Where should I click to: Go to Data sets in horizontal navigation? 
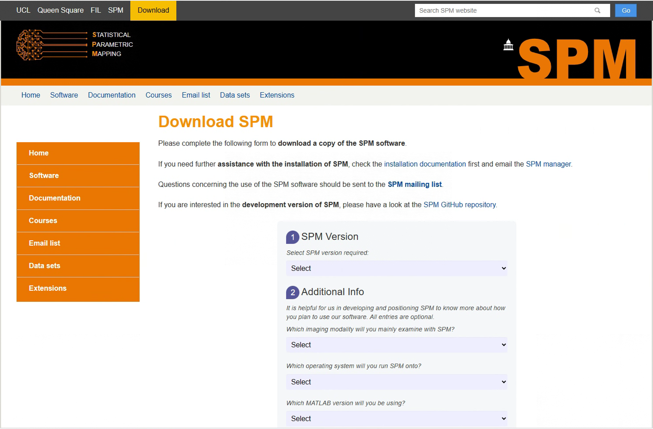(x=235, y=95)
